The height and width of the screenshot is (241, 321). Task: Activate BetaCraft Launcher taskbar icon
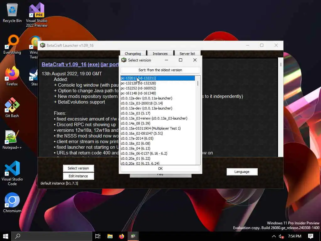(133, 236)
